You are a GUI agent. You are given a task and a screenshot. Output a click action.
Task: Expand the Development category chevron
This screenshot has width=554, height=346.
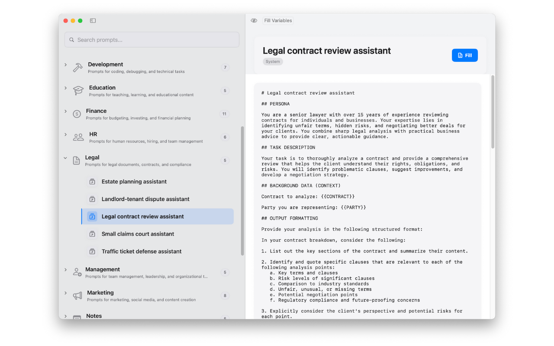coord(65,65)
